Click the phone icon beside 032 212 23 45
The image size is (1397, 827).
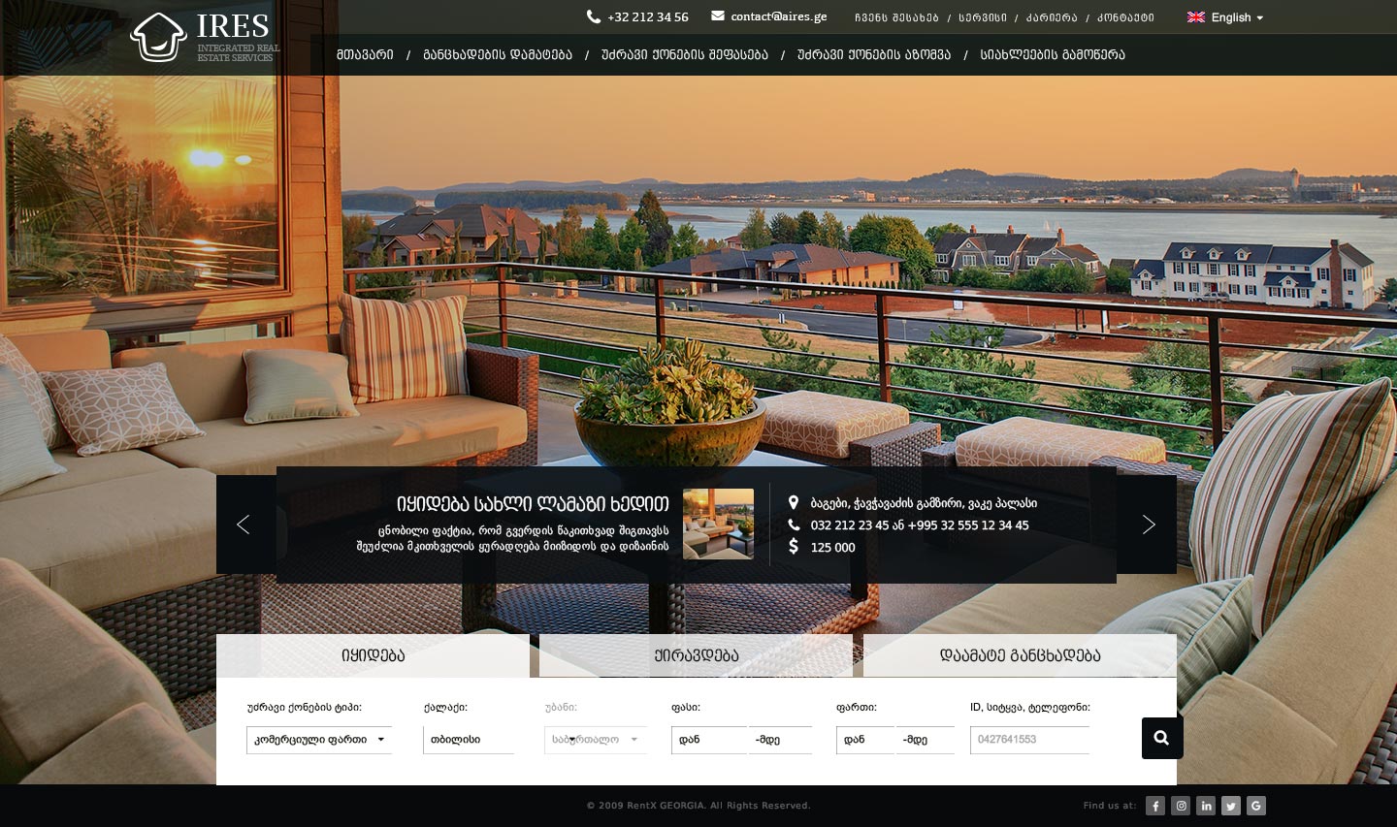(794, 525)
